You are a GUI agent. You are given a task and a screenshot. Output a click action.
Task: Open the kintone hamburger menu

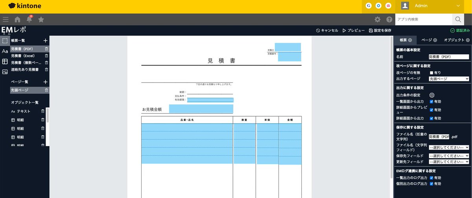(5, 19)
